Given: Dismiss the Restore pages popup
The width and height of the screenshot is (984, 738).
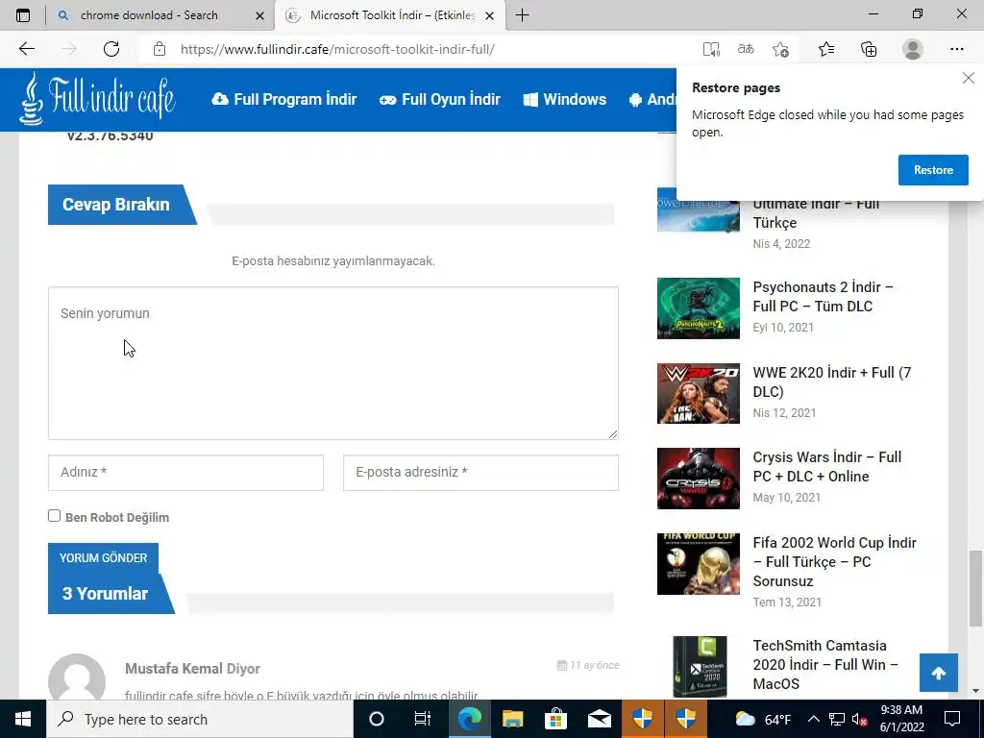Looking at the screenshot, I should (x=969, y=78).
